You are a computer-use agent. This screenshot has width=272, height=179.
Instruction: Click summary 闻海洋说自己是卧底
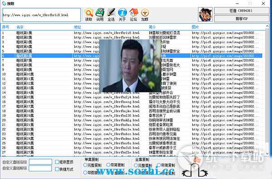point(164,106)
